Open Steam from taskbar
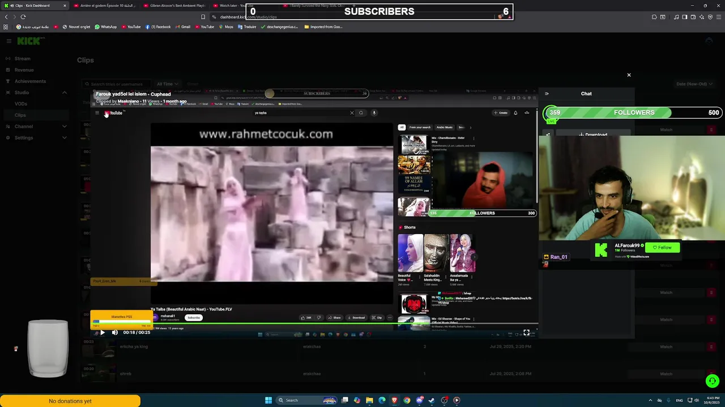 432,400
